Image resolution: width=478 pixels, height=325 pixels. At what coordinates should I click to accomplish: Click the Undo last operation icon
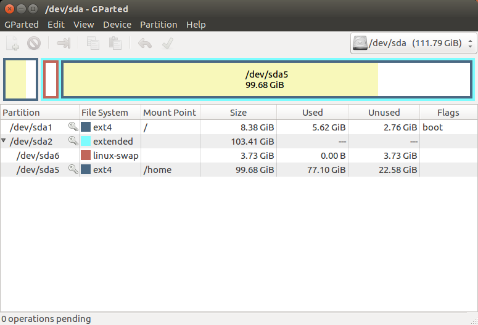coord(145,43)
